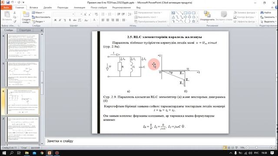Toggle bold Ж formatting

click(x=55, y=20)
